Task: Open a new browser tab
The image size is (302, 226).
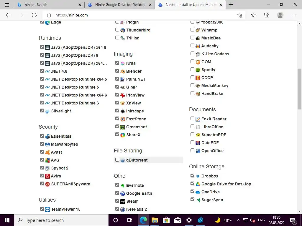Action: (x=231, y=5)
